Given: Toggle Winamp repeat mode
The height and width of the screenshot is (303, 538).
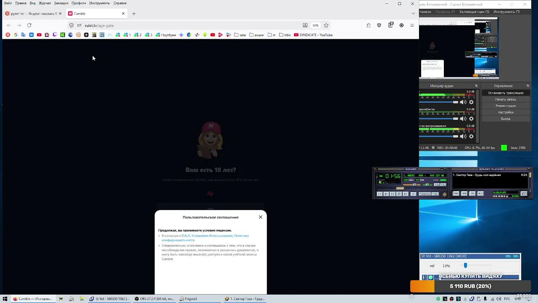Looking at the screenshot, I should (435, 194).
